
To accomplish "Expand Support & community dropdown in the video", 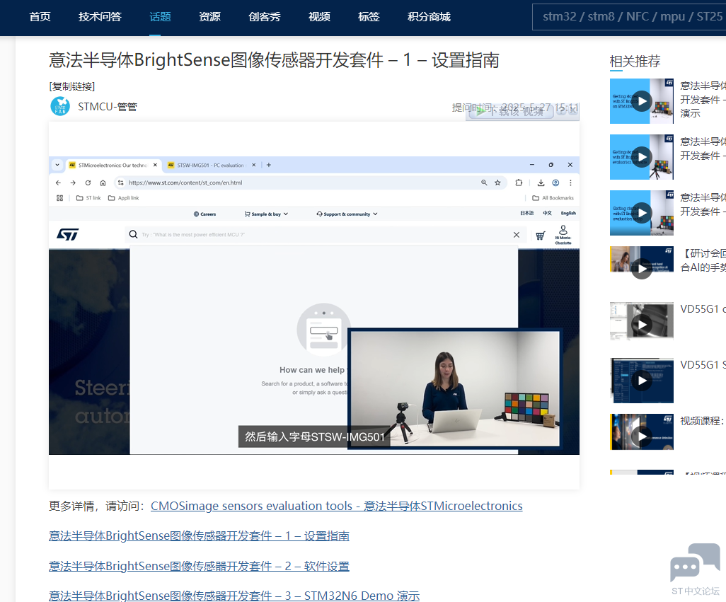I will coord(347,214).
